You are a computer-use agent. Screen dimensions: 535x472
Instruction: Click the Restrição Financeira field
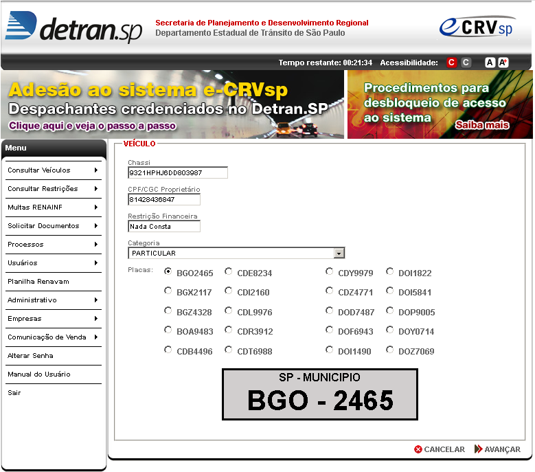tap(164, 226)
